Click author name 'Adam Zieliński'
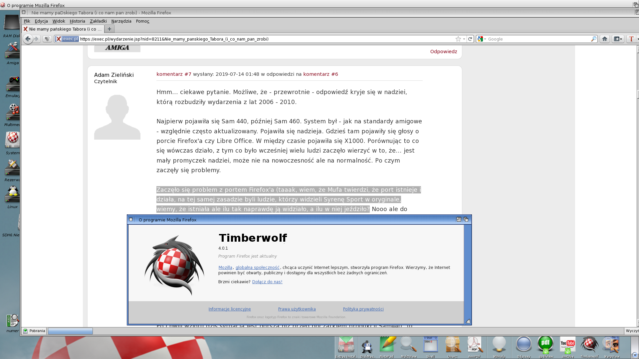The height and width of the screenshot is (359, 639). coord(114,75)
